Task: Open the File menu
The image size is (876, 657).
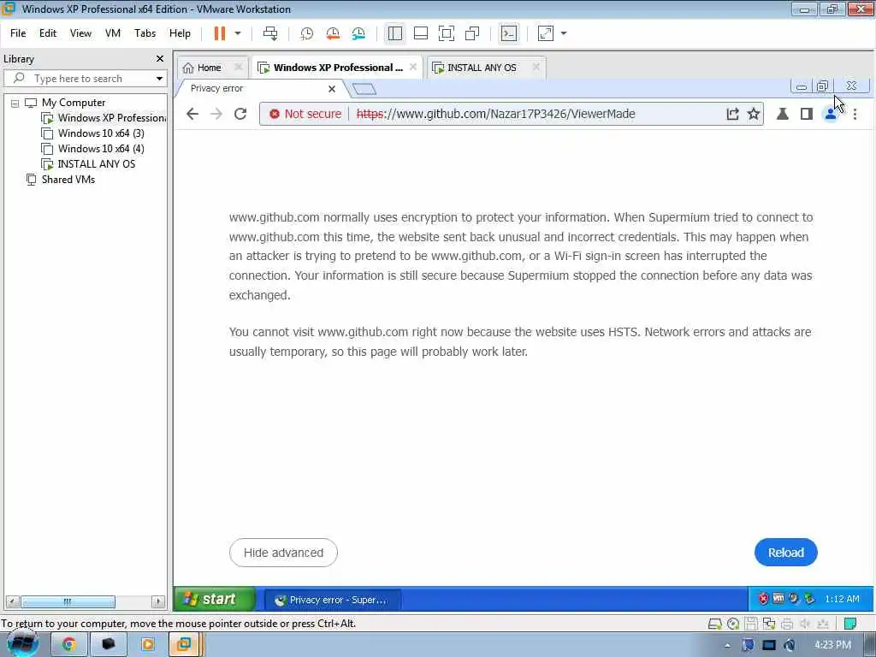Action: point(18,33)
